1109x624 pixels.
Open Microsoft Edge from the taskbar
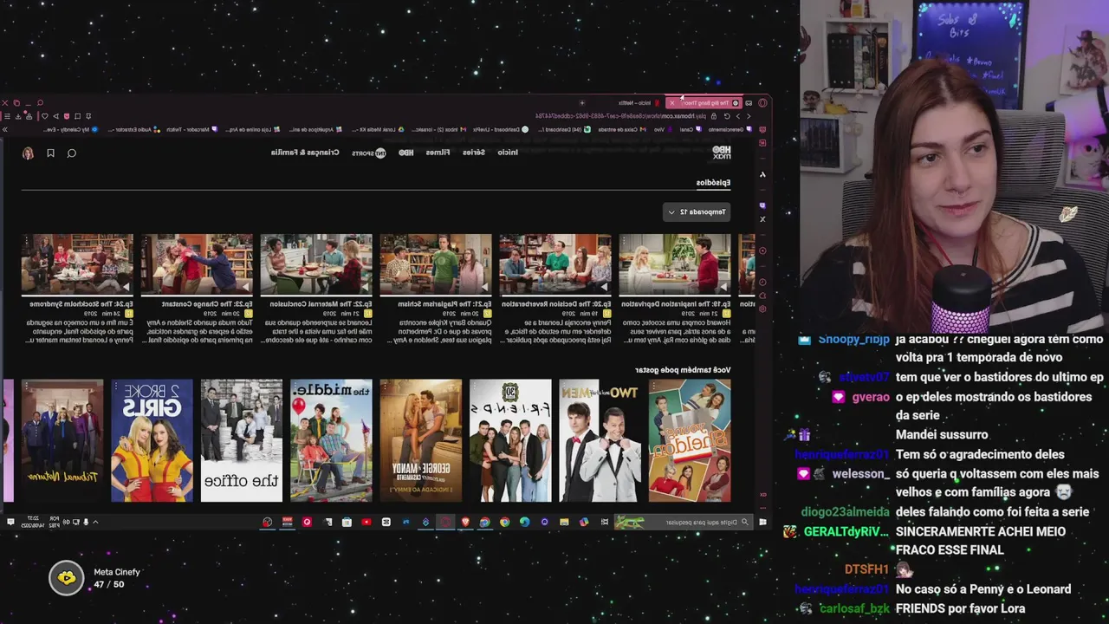(524, 522)
